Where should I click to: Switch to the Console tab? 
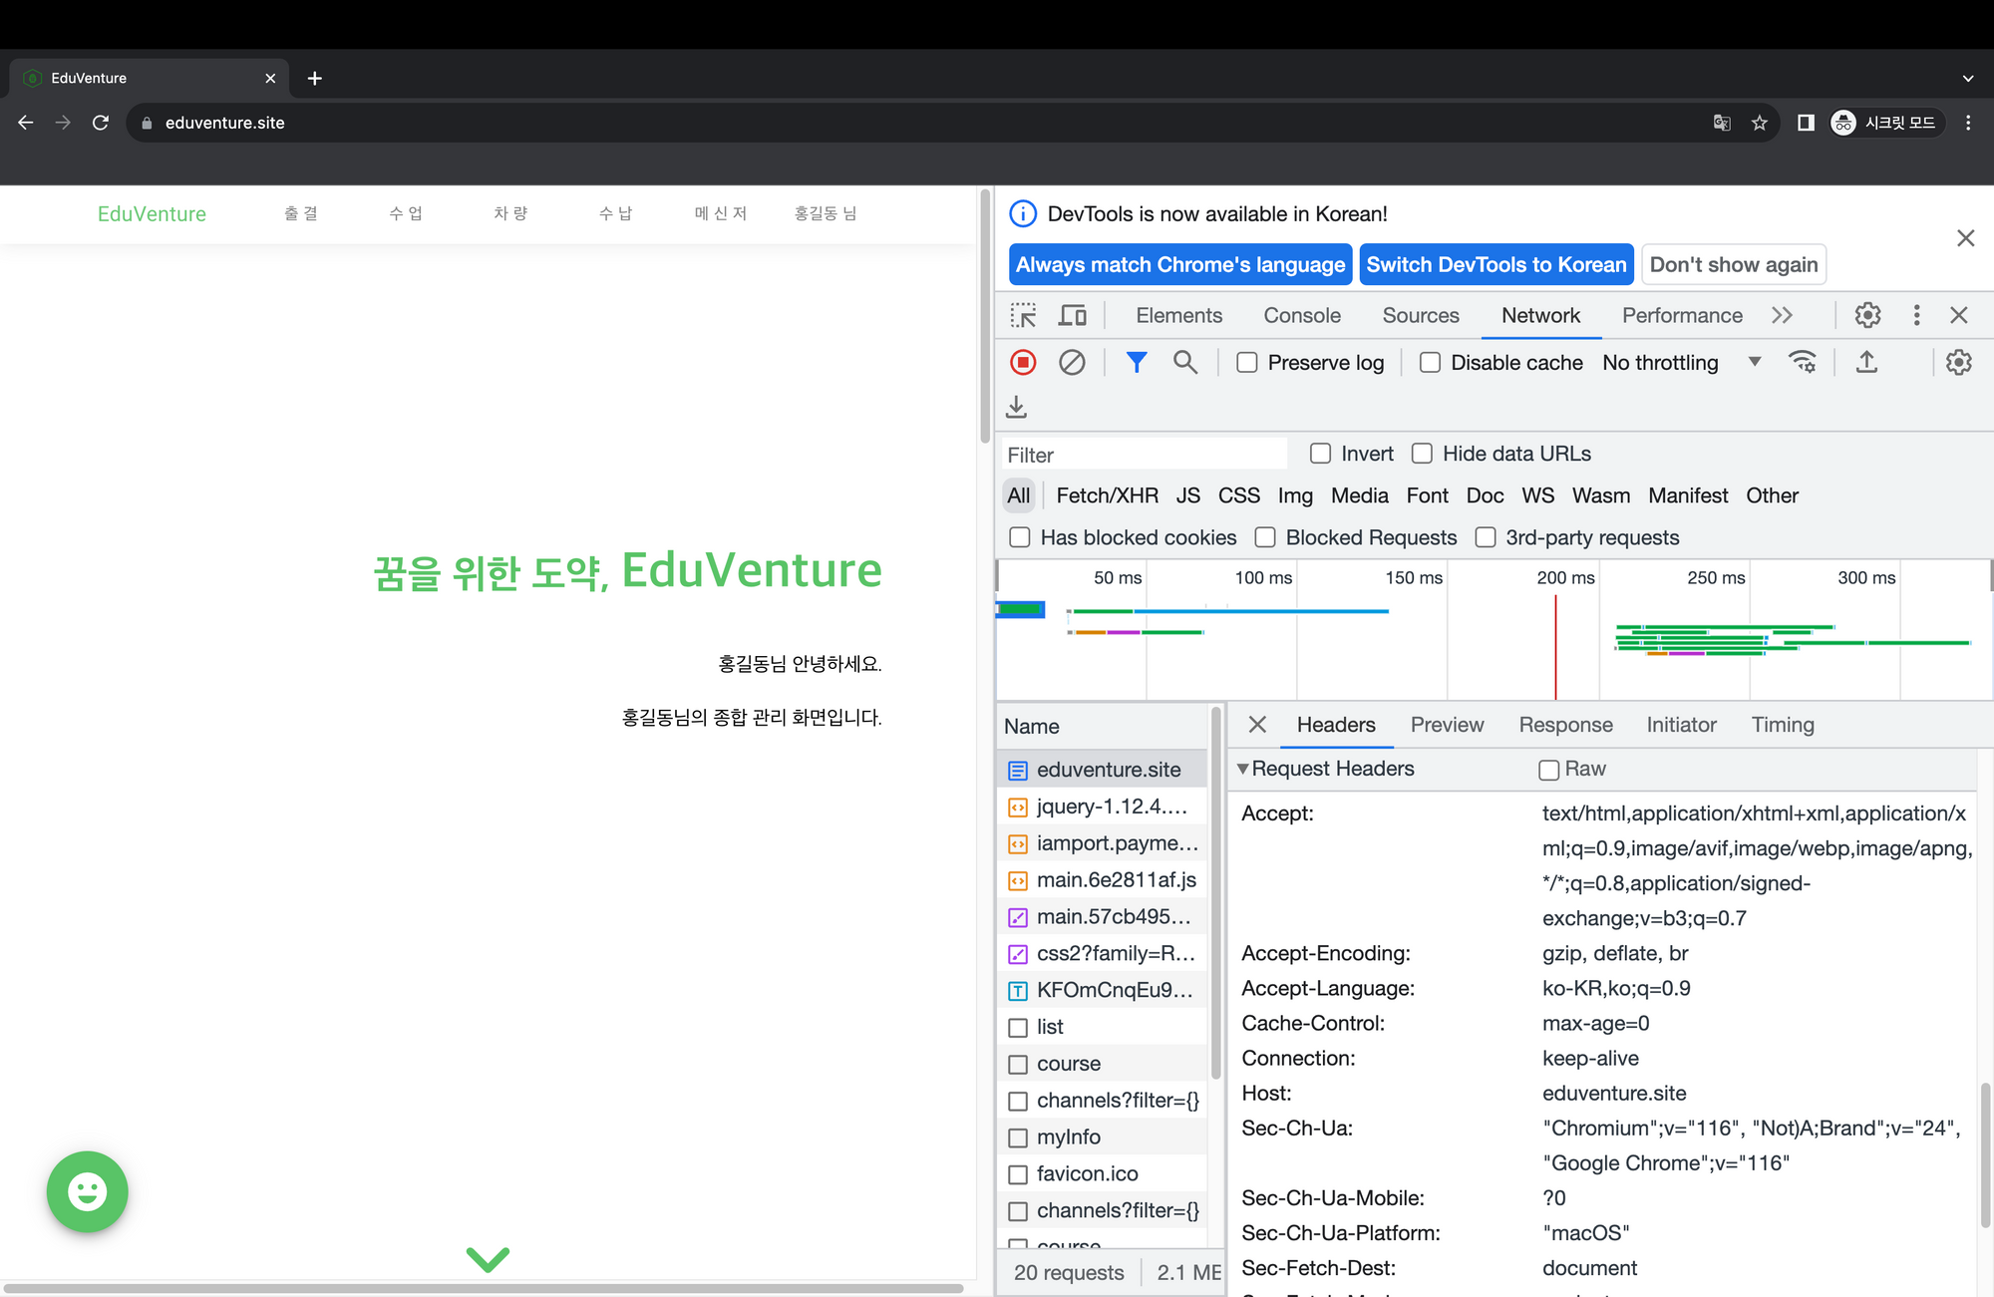coord(1301,315)
